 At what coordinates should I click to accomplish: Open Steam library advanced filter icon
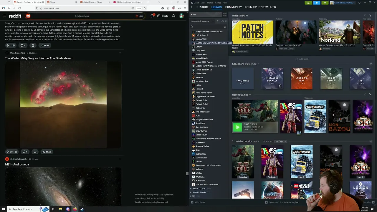click(x=225, y=27)
